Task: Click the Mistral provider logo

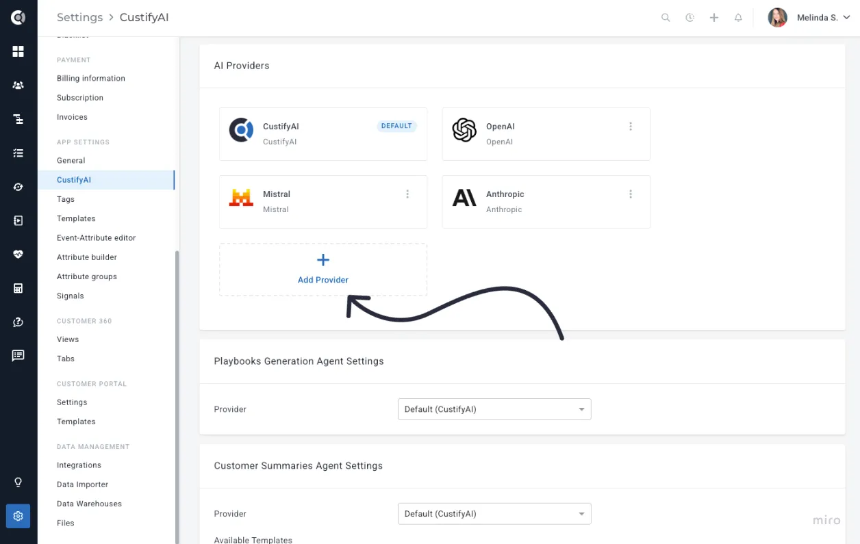Action: point(241,198)
